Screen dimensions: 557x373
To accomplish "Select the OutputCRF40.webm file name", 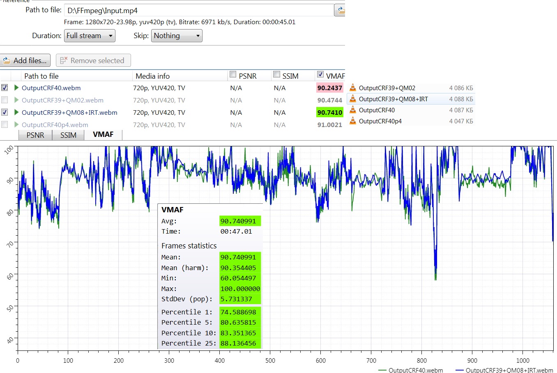I will pos(51,88).
